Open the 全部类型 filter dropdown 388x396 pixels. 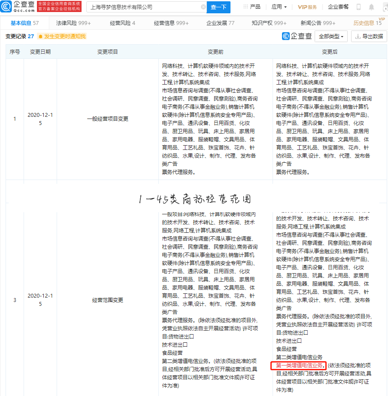pos(331,37)
